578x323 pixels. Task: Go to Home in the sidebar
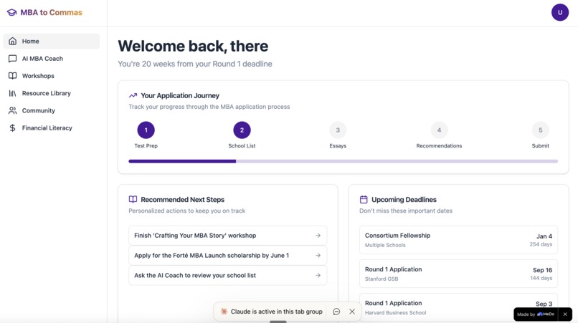click(x=52, y=42)
